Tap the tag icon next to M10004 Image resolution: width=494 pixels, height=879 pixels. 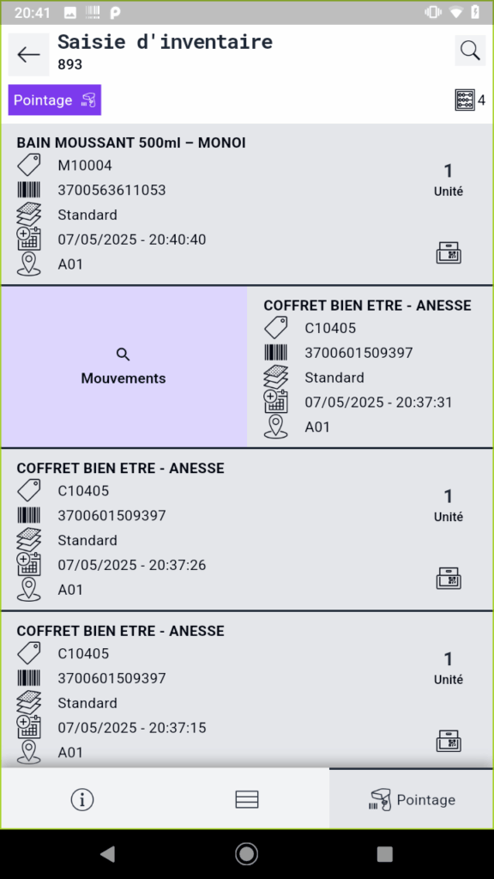[28, 166]
